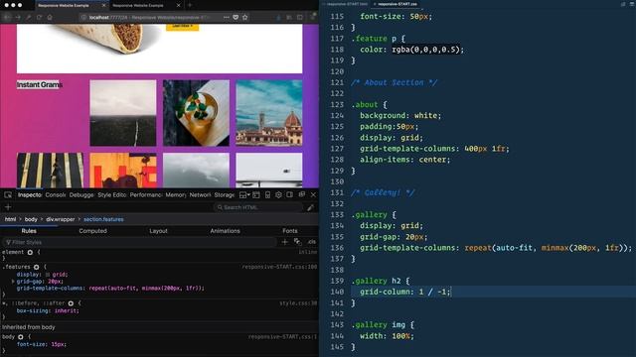The height and width of the screenshot is (357, 636).
Task: Open DevTools in separate window
Action: (x=302, y=195)
